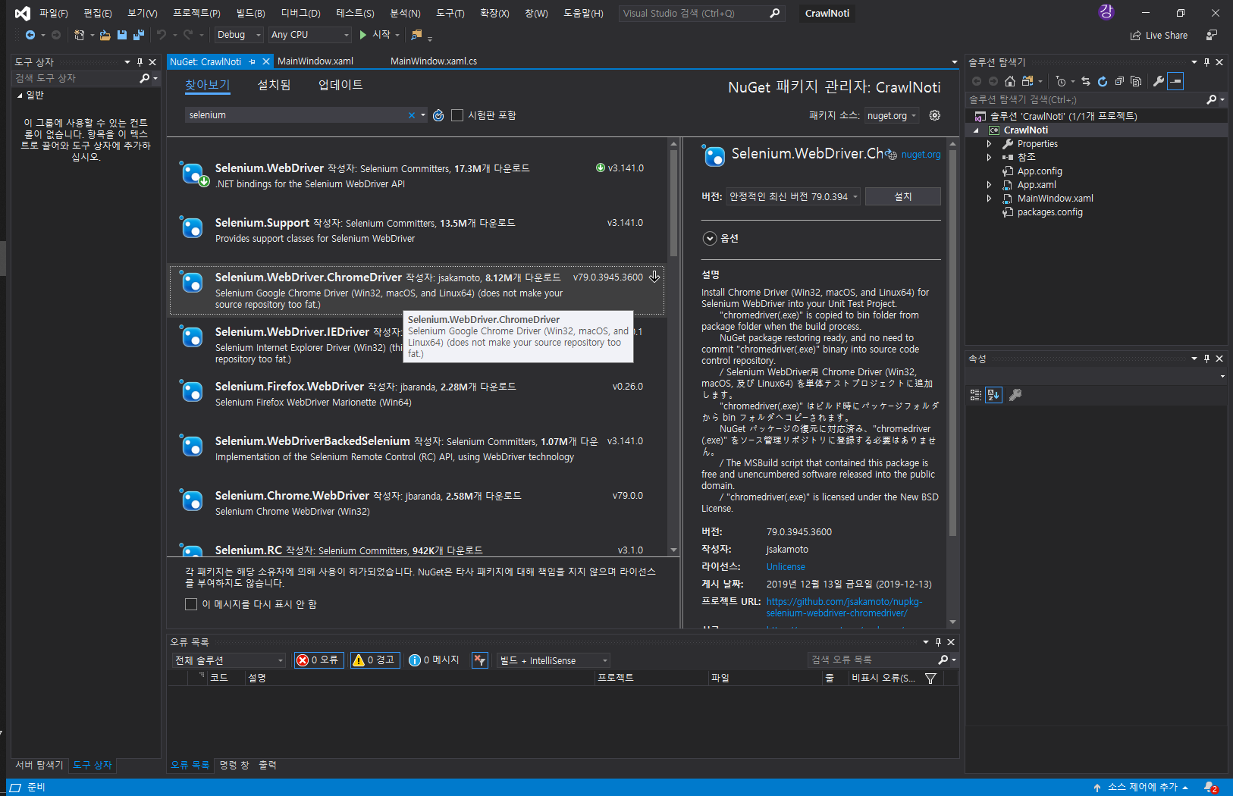Open the Build menu
1233x796 pixels.
tap(251, 13)
